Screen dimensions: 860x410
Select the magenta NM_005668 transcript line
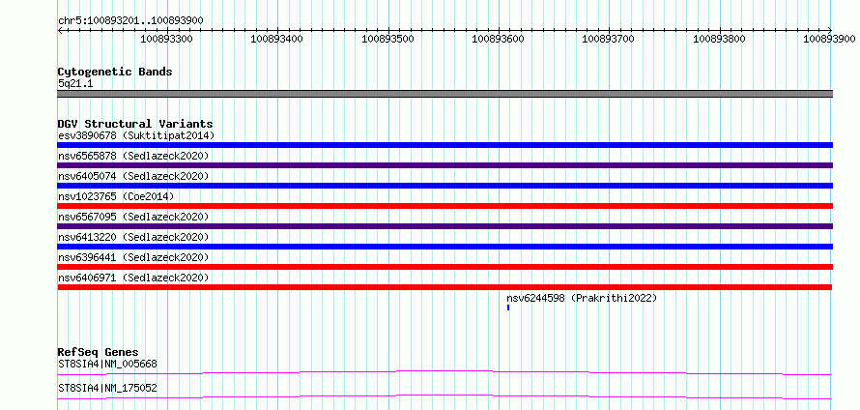pos(444,373)
